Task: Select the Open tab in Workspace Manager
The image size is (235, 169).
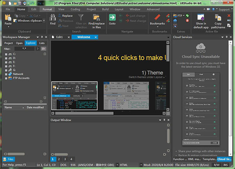Action: tap(19, 43)
